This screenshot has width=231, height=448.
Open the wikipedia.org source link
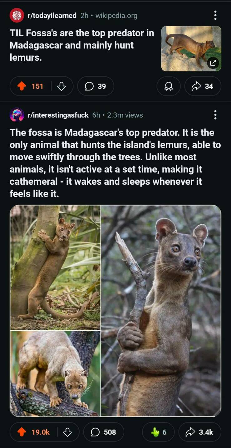click(x=116, y=15)
